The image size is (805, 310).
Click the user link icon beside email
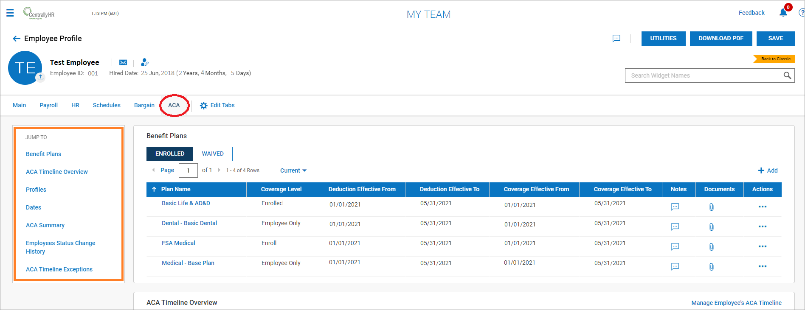(x=145, y=62)
